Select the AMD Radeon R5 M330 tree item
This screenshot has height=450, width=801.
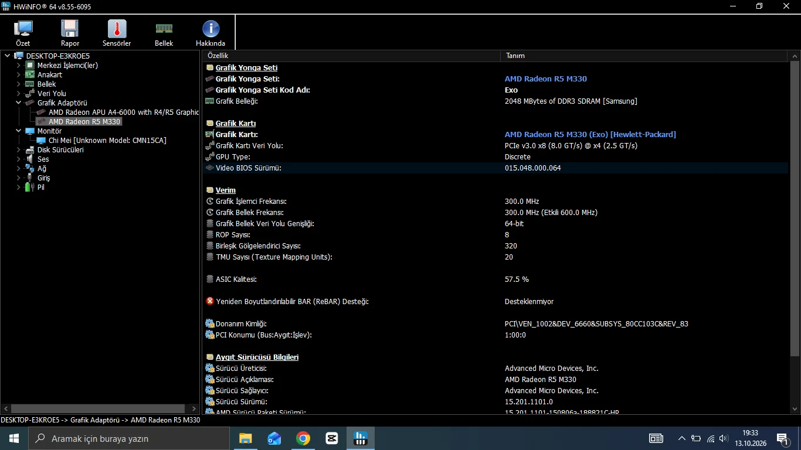[84, 122]
